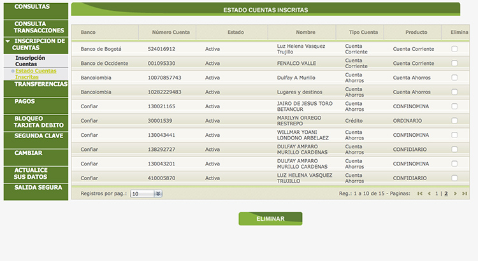
Task: Open ACTUALICE SUS DATOS menu
Action: pyautogui.click(x=36, y=174)
